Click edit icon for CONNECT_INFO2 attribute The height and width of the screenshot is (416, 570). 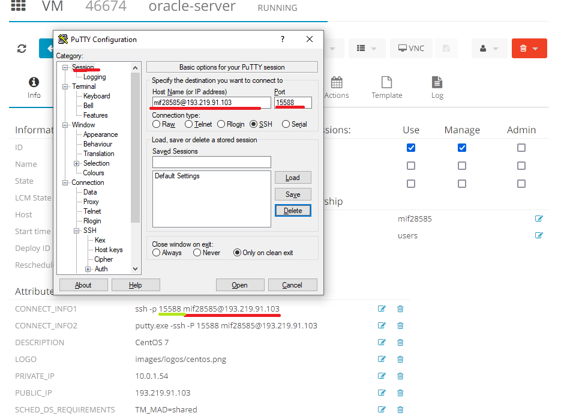click(x=382, y=325)
